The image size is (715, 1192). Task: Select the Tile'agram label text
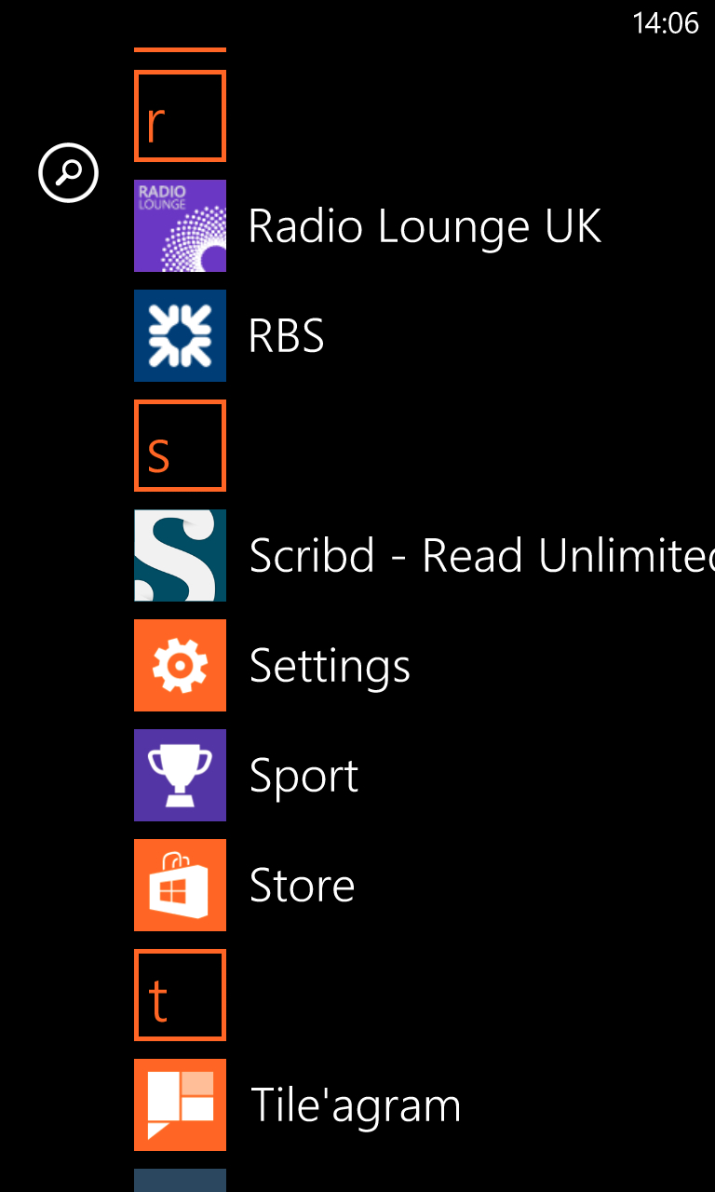click(356, 1107)
